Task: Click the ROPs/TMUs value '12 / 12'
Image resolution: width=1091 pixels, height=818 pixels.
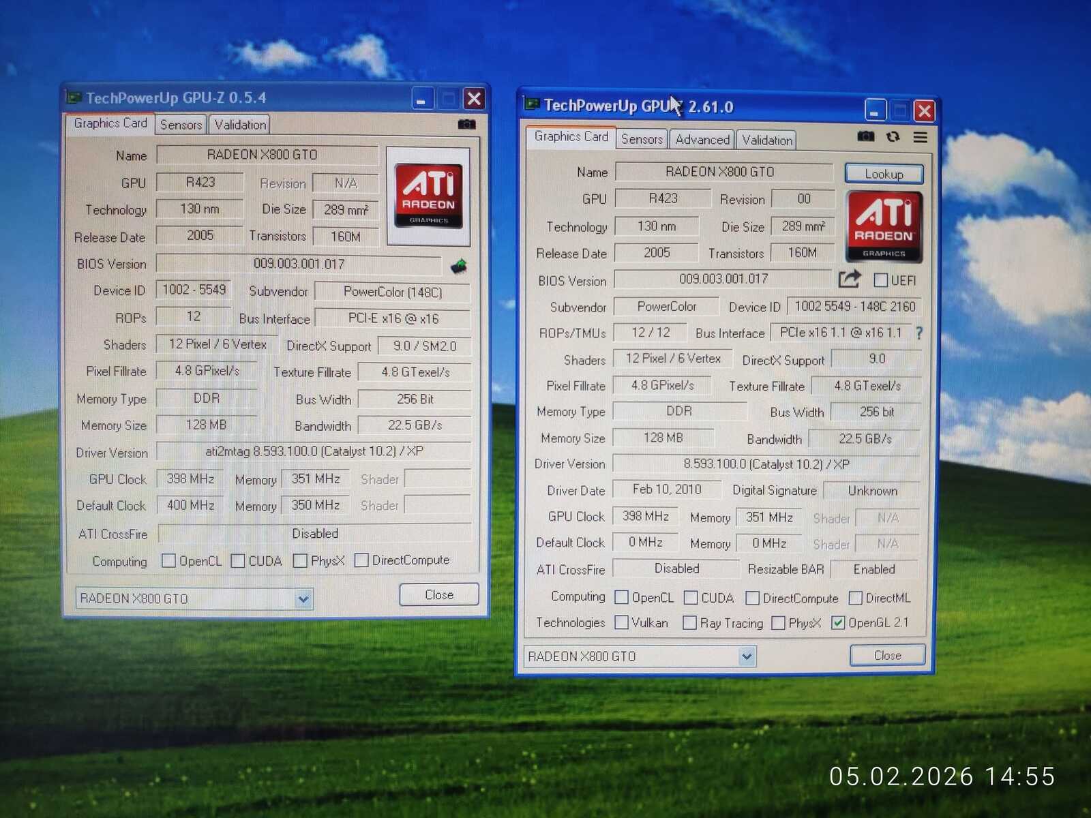Action: (651, 333)
